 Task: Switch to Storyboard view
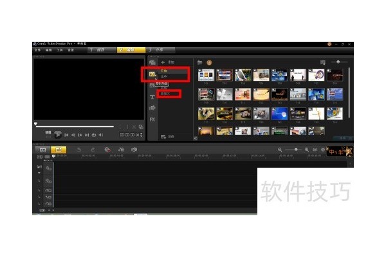click(43, 150)
